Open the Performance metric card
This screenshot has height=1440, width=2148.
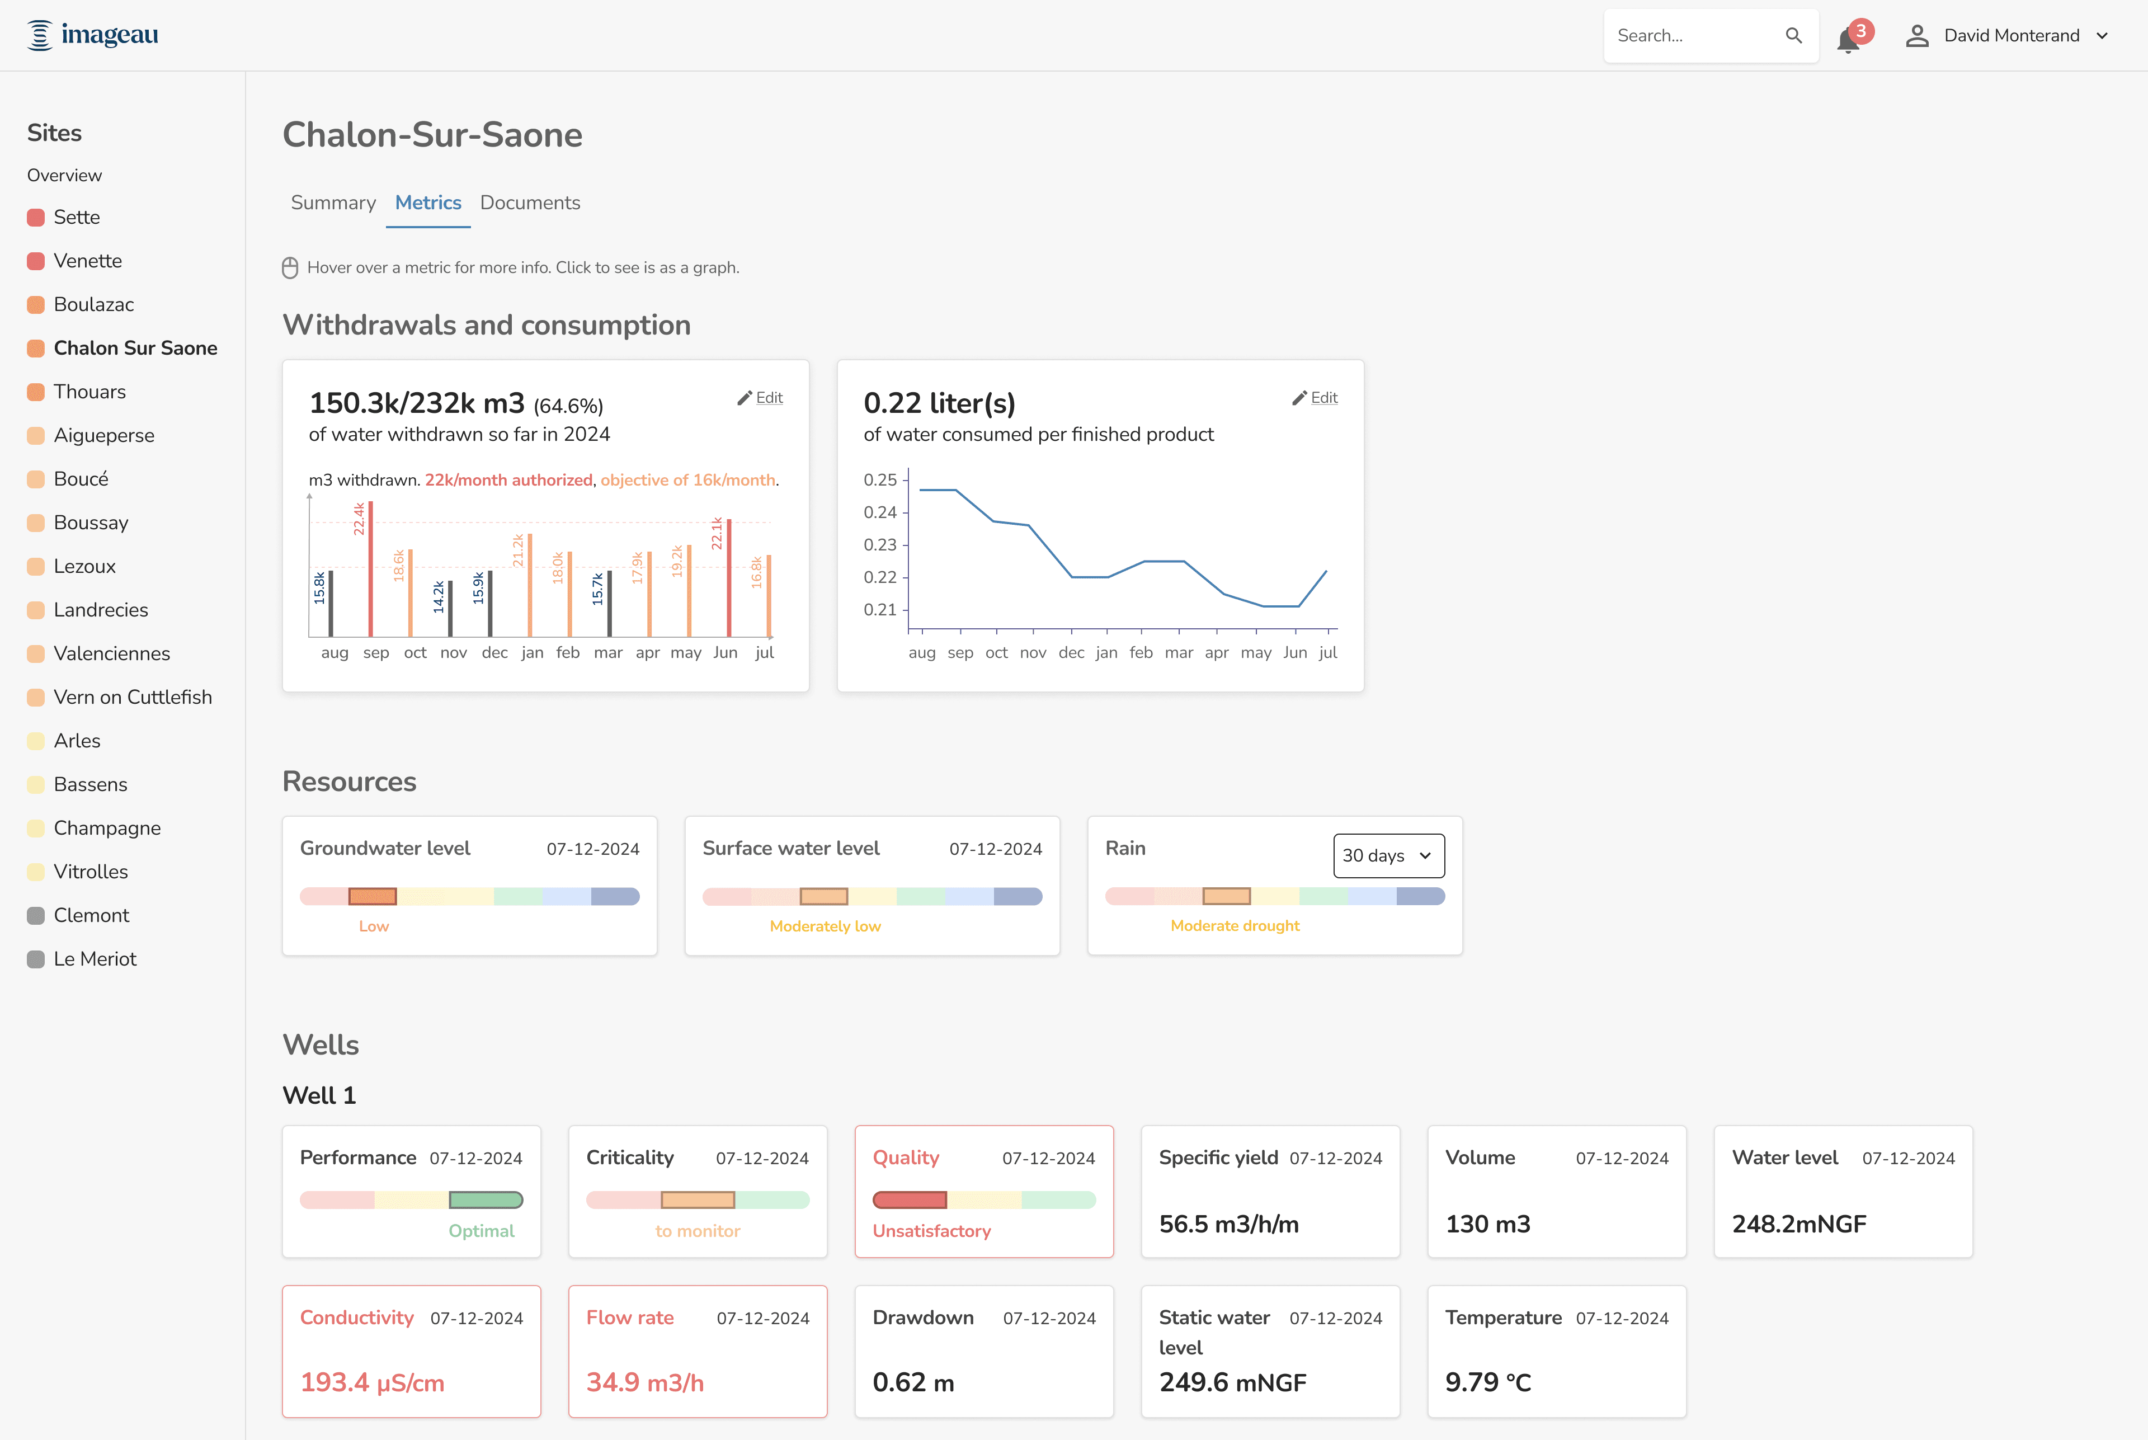pyautogui.click(x=411, y=1191)
